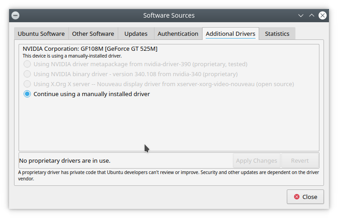Open the window menu icon in title bar

[x=15, y=15]
